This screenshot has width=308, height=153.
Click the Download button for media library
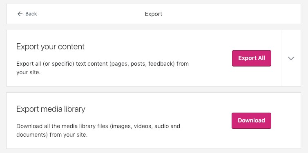click(x=251, y=121)
